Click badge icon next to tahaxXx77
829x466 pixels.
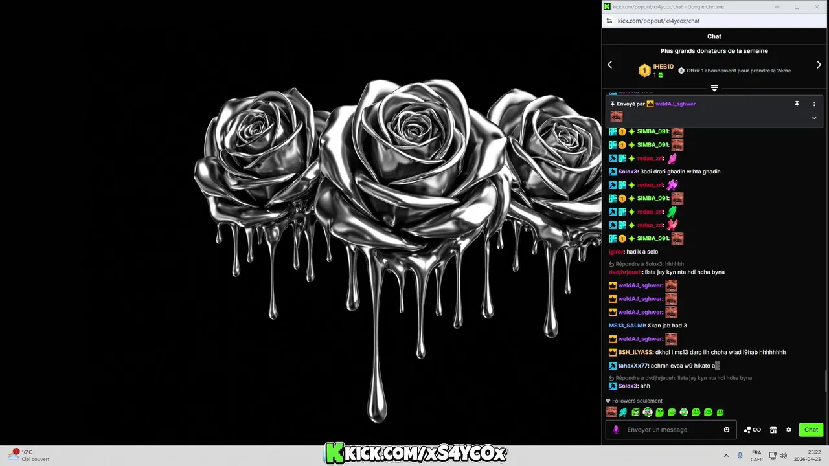click(613, 366)
